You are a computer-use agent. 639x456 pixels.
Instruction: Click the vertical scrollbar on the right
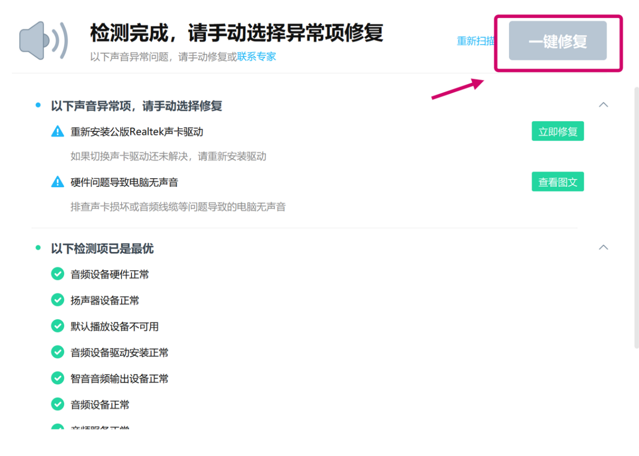(x=637, y=217)
